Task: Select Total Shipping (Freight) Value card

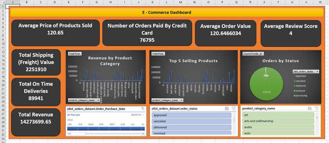Action: pos(36,62)
